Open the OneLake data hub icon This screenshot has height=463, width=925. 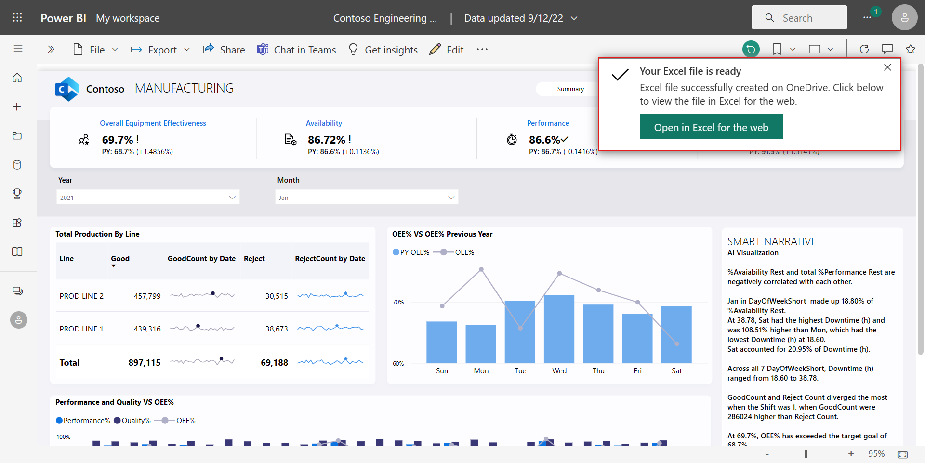pos(17,165)
